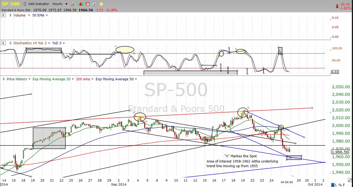Screen dimensions: 353x187
Task: Open Exp Moving Average 20 menu
Action: coord(73,79)
